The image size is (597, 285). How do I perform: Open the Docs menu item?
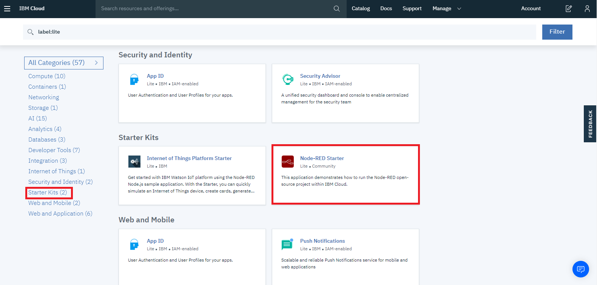(x=386, y=9)
